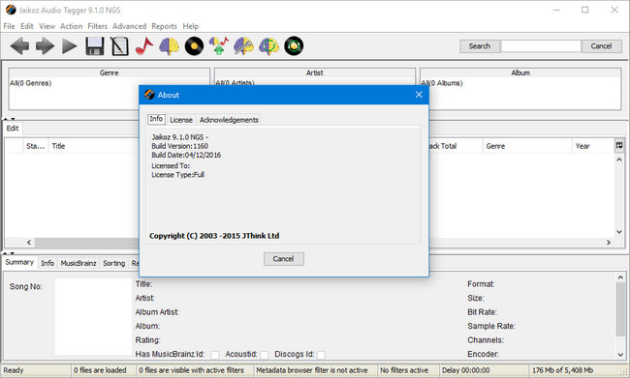The image size is (630, 378).
Task: Click the back arrow toolbar icon
Action: point(19,46)
